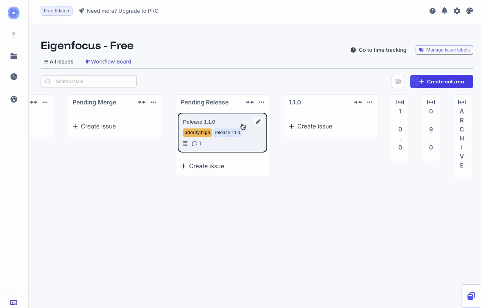Open the help icon in the top bar
The width and height of the screenshot is (481, 308).
pyautogui.click(x=432, y=11)
